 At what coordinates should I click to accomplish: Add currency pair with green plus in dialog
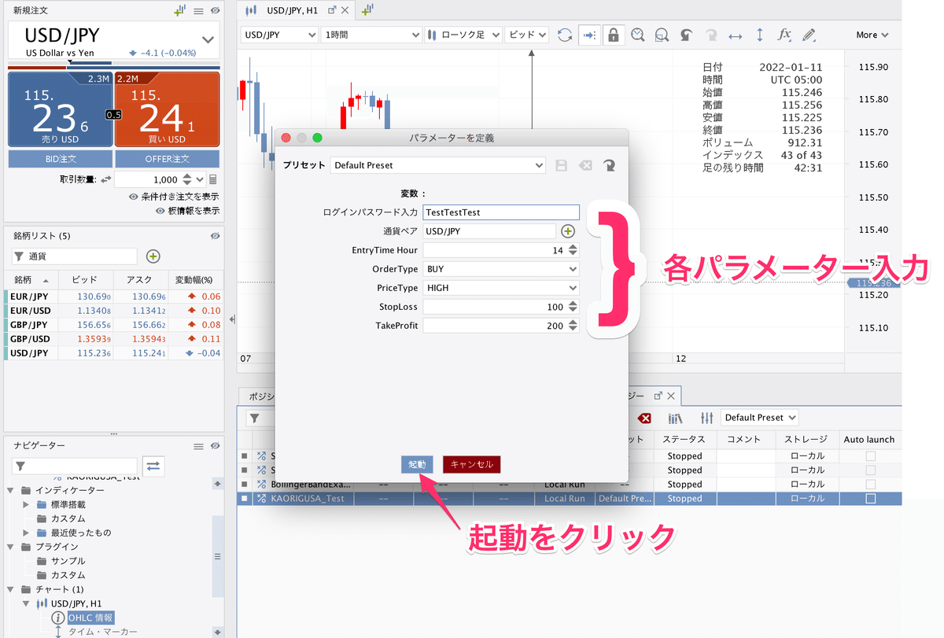point(568,231)
